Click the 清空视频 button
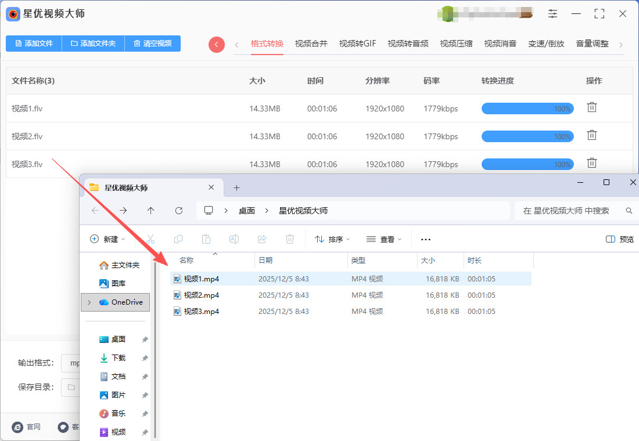Viewport: 639px width, 441px height. click(152, 44)
